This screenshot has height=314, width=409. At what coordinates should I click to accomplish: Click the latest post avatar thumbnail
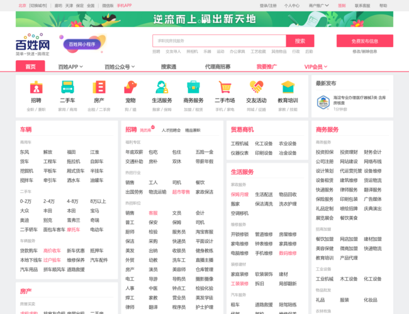[x=323, y=102]
